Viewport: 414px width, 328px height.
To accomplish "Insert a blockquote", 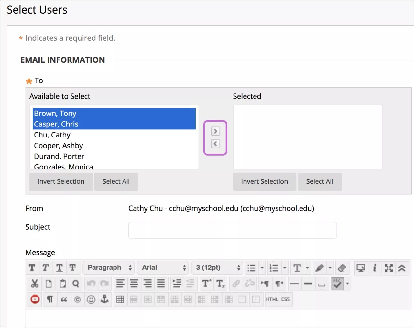I will pos(64,299).
